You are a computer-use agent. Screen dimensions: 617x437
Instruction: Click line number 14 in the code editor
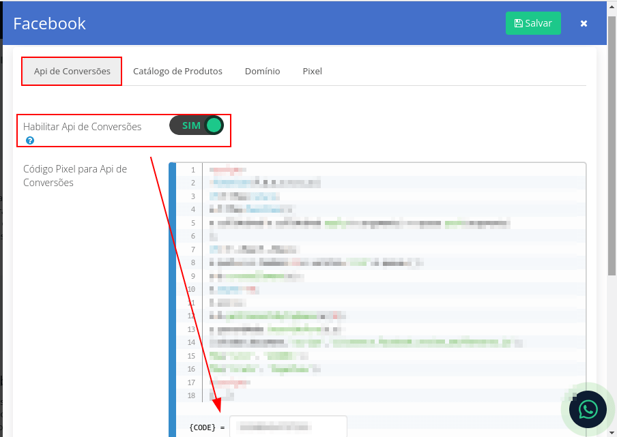(191, 342)
